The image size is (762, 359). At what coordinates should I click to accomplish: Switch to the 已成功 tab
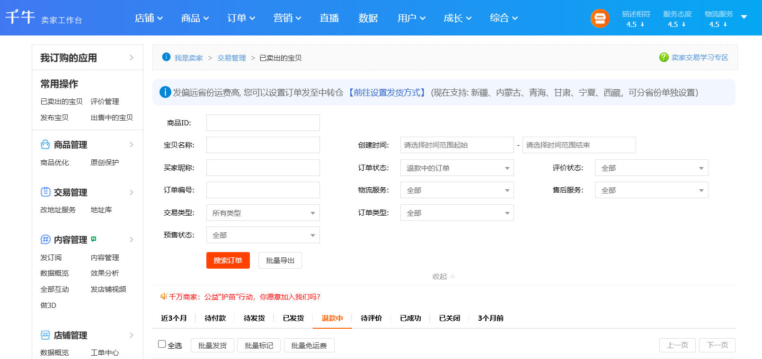(410, 318)
